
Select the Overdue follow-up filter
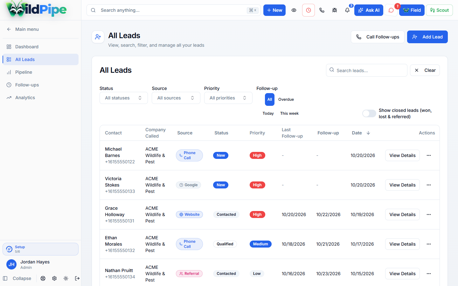point(286,99)
